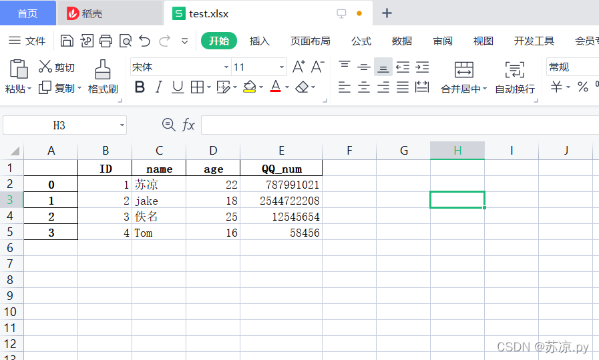The width and height of the screenshot is (599, 360).
Task: Add a new document tab with plus
Action: click(x=387, y=13)
